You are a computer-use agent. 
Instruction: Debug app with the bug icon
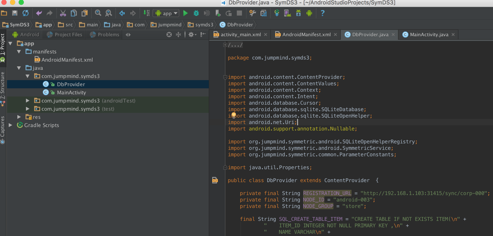click(x=196, y=13)
